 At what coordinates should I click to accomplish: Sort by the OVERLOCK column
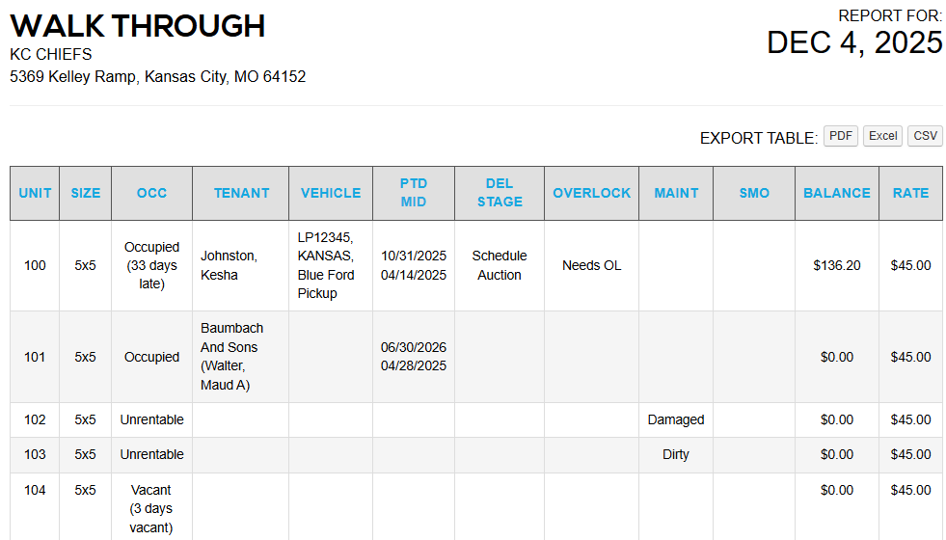pyautogui.click(x=591, y=193)
